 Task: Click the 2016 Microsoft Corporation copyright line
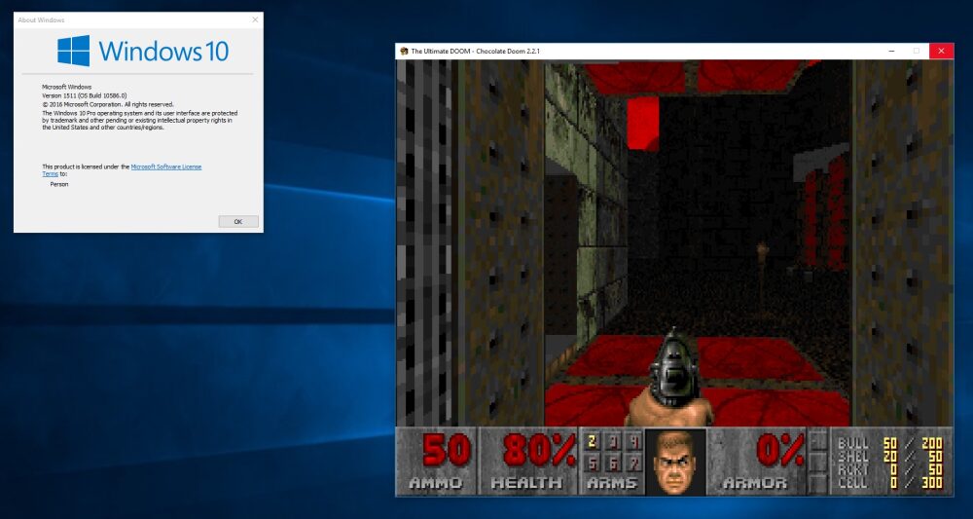[x=108, y=104]
